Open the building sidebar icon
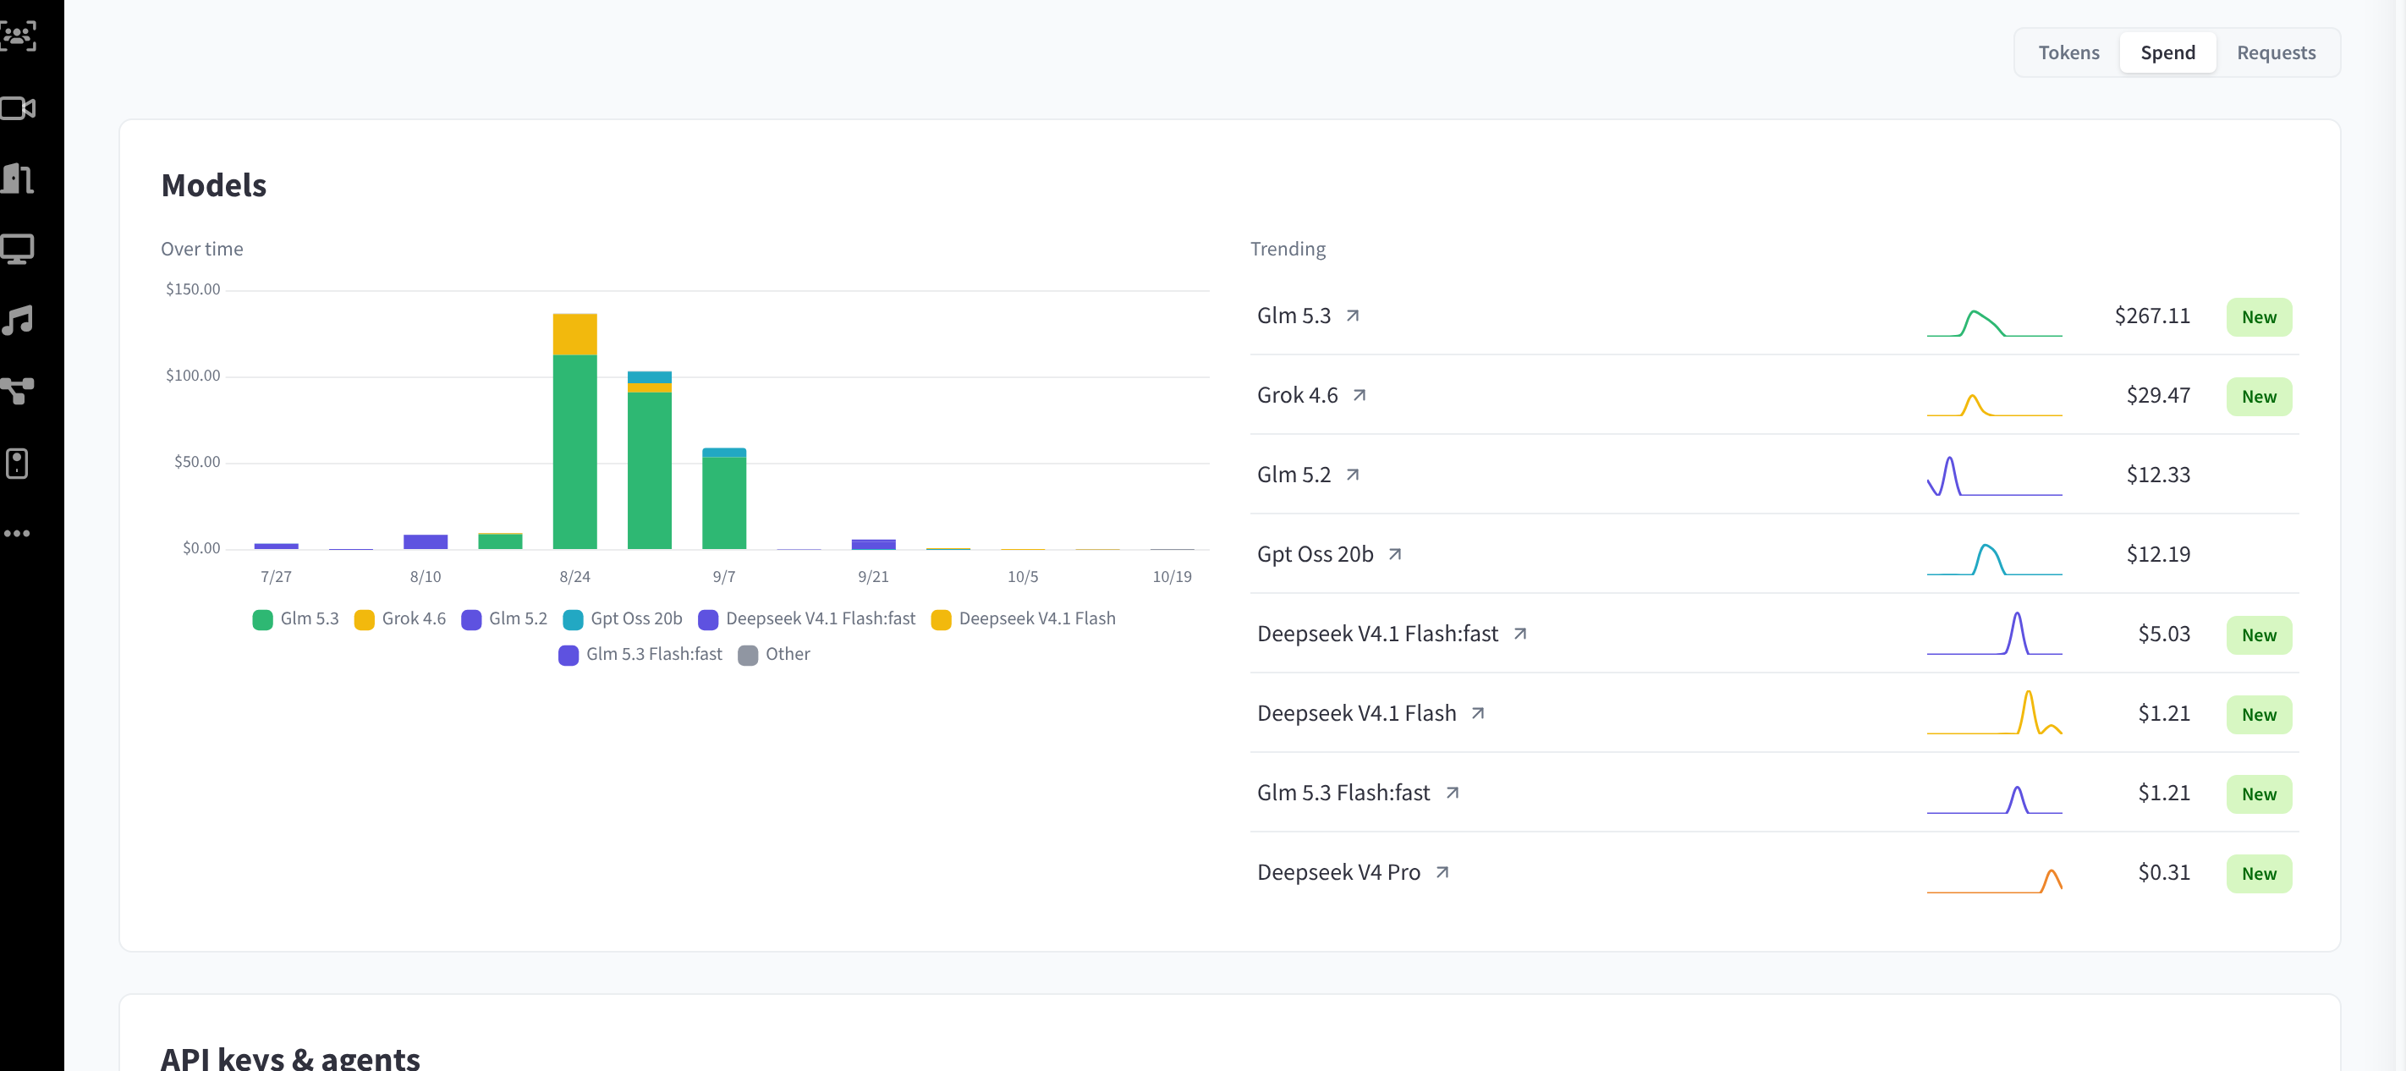The width and height of the screenshot is (2406, 1071). point(18,178)
